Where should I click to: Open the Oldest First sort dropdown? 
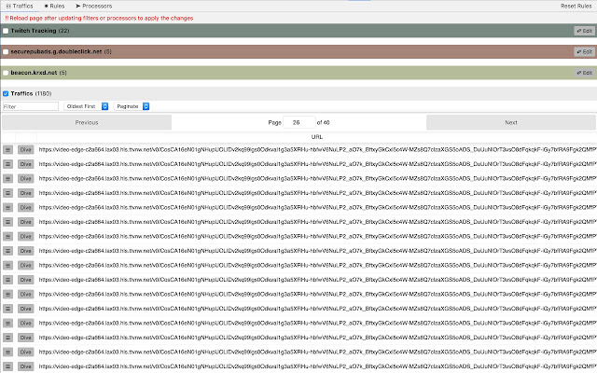click(x=87, y=106)
